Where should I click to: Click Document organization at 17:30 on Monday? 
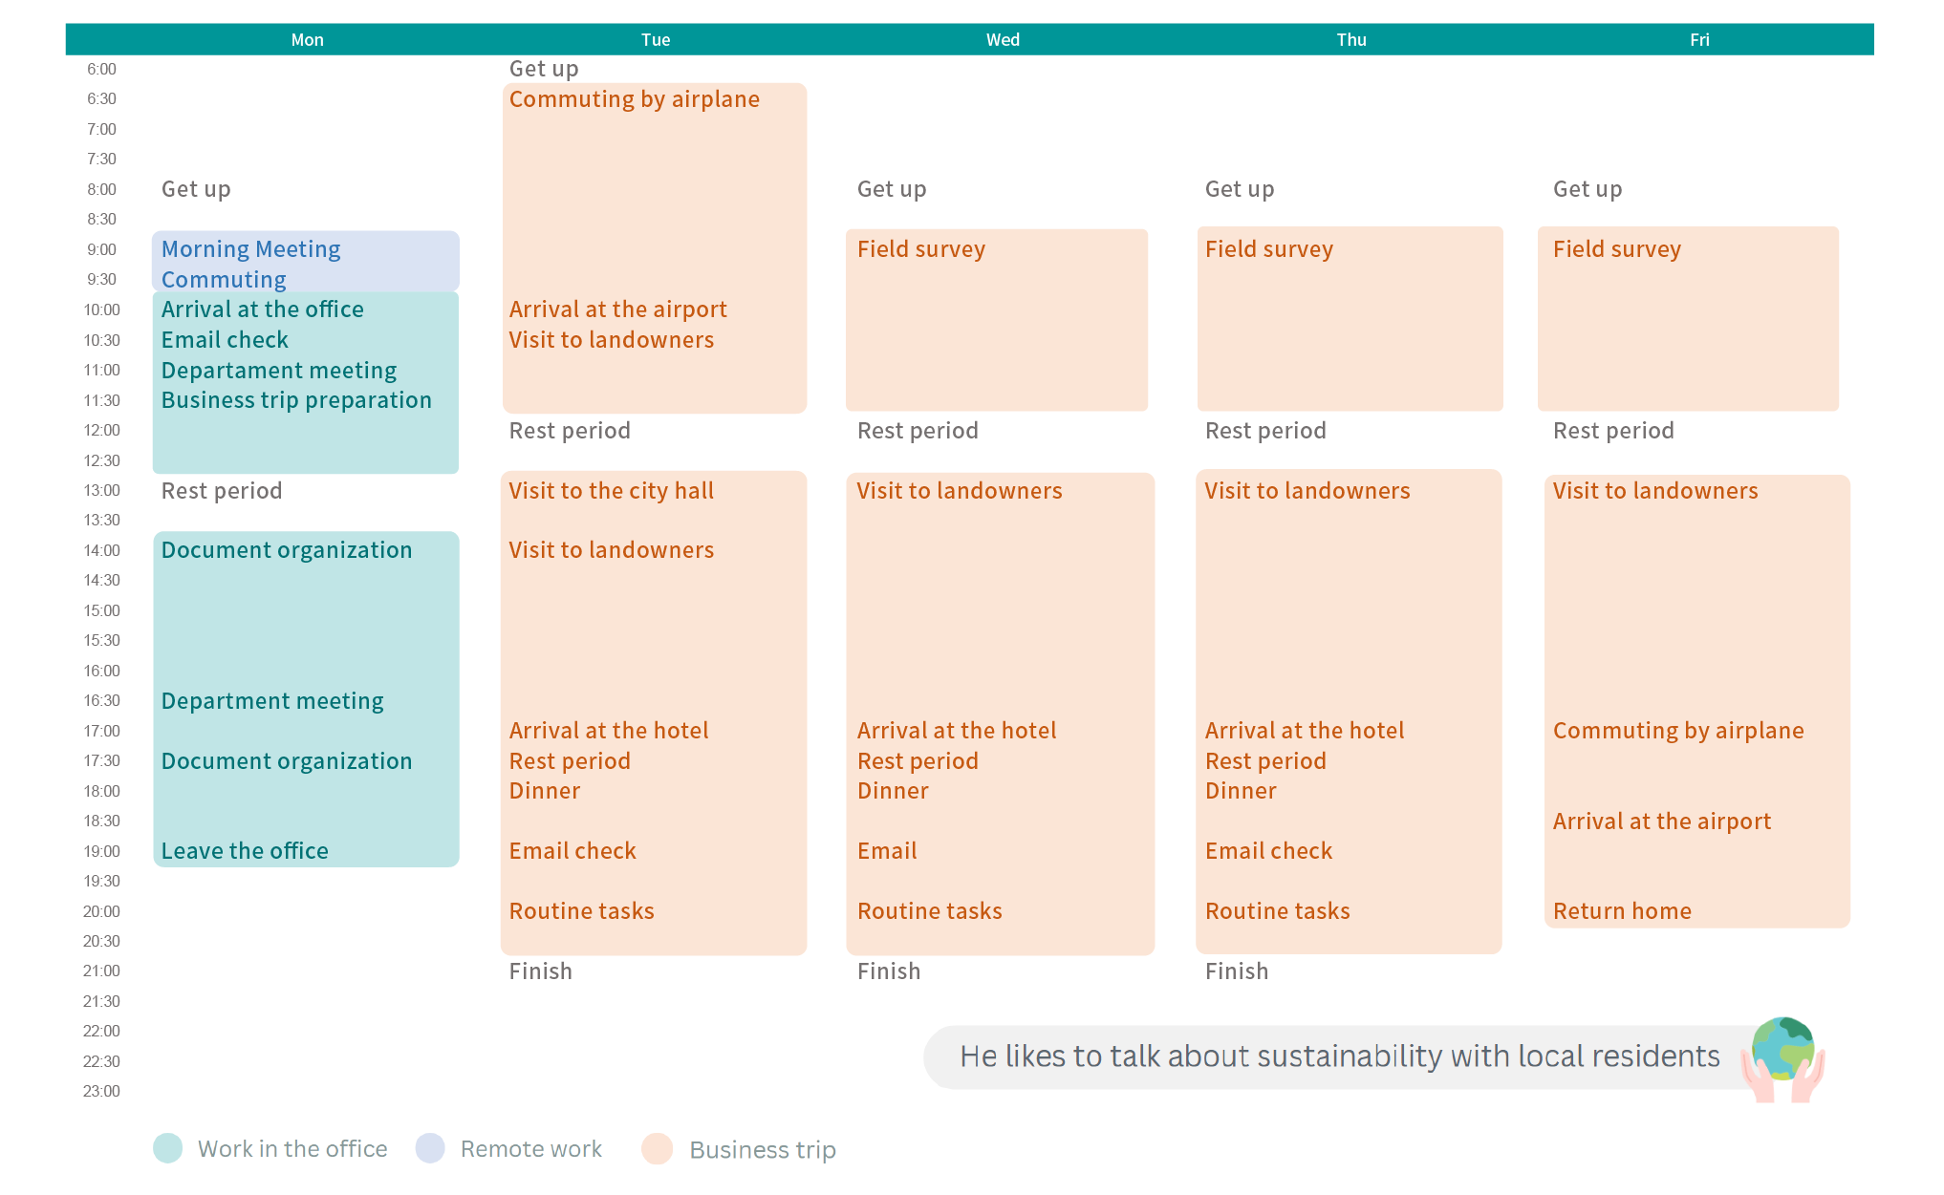point(287,761)
